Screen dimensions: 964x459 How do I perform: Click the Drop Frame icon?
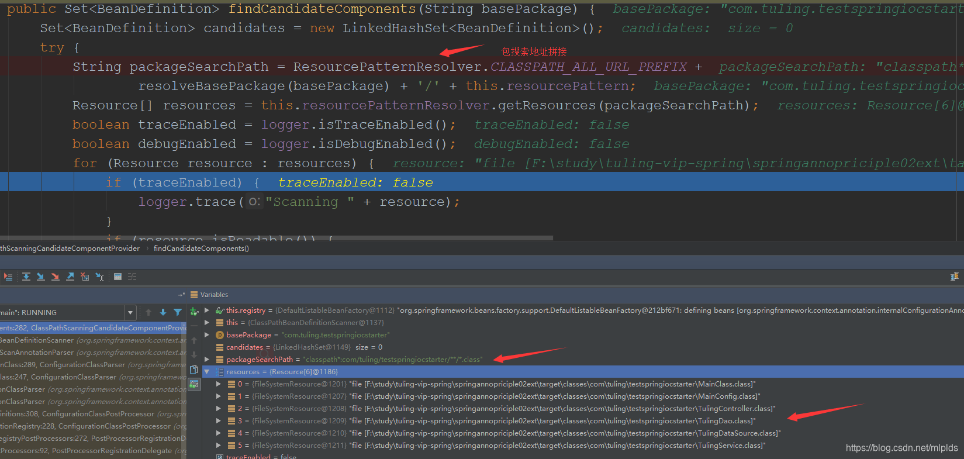tap(85, 277)
